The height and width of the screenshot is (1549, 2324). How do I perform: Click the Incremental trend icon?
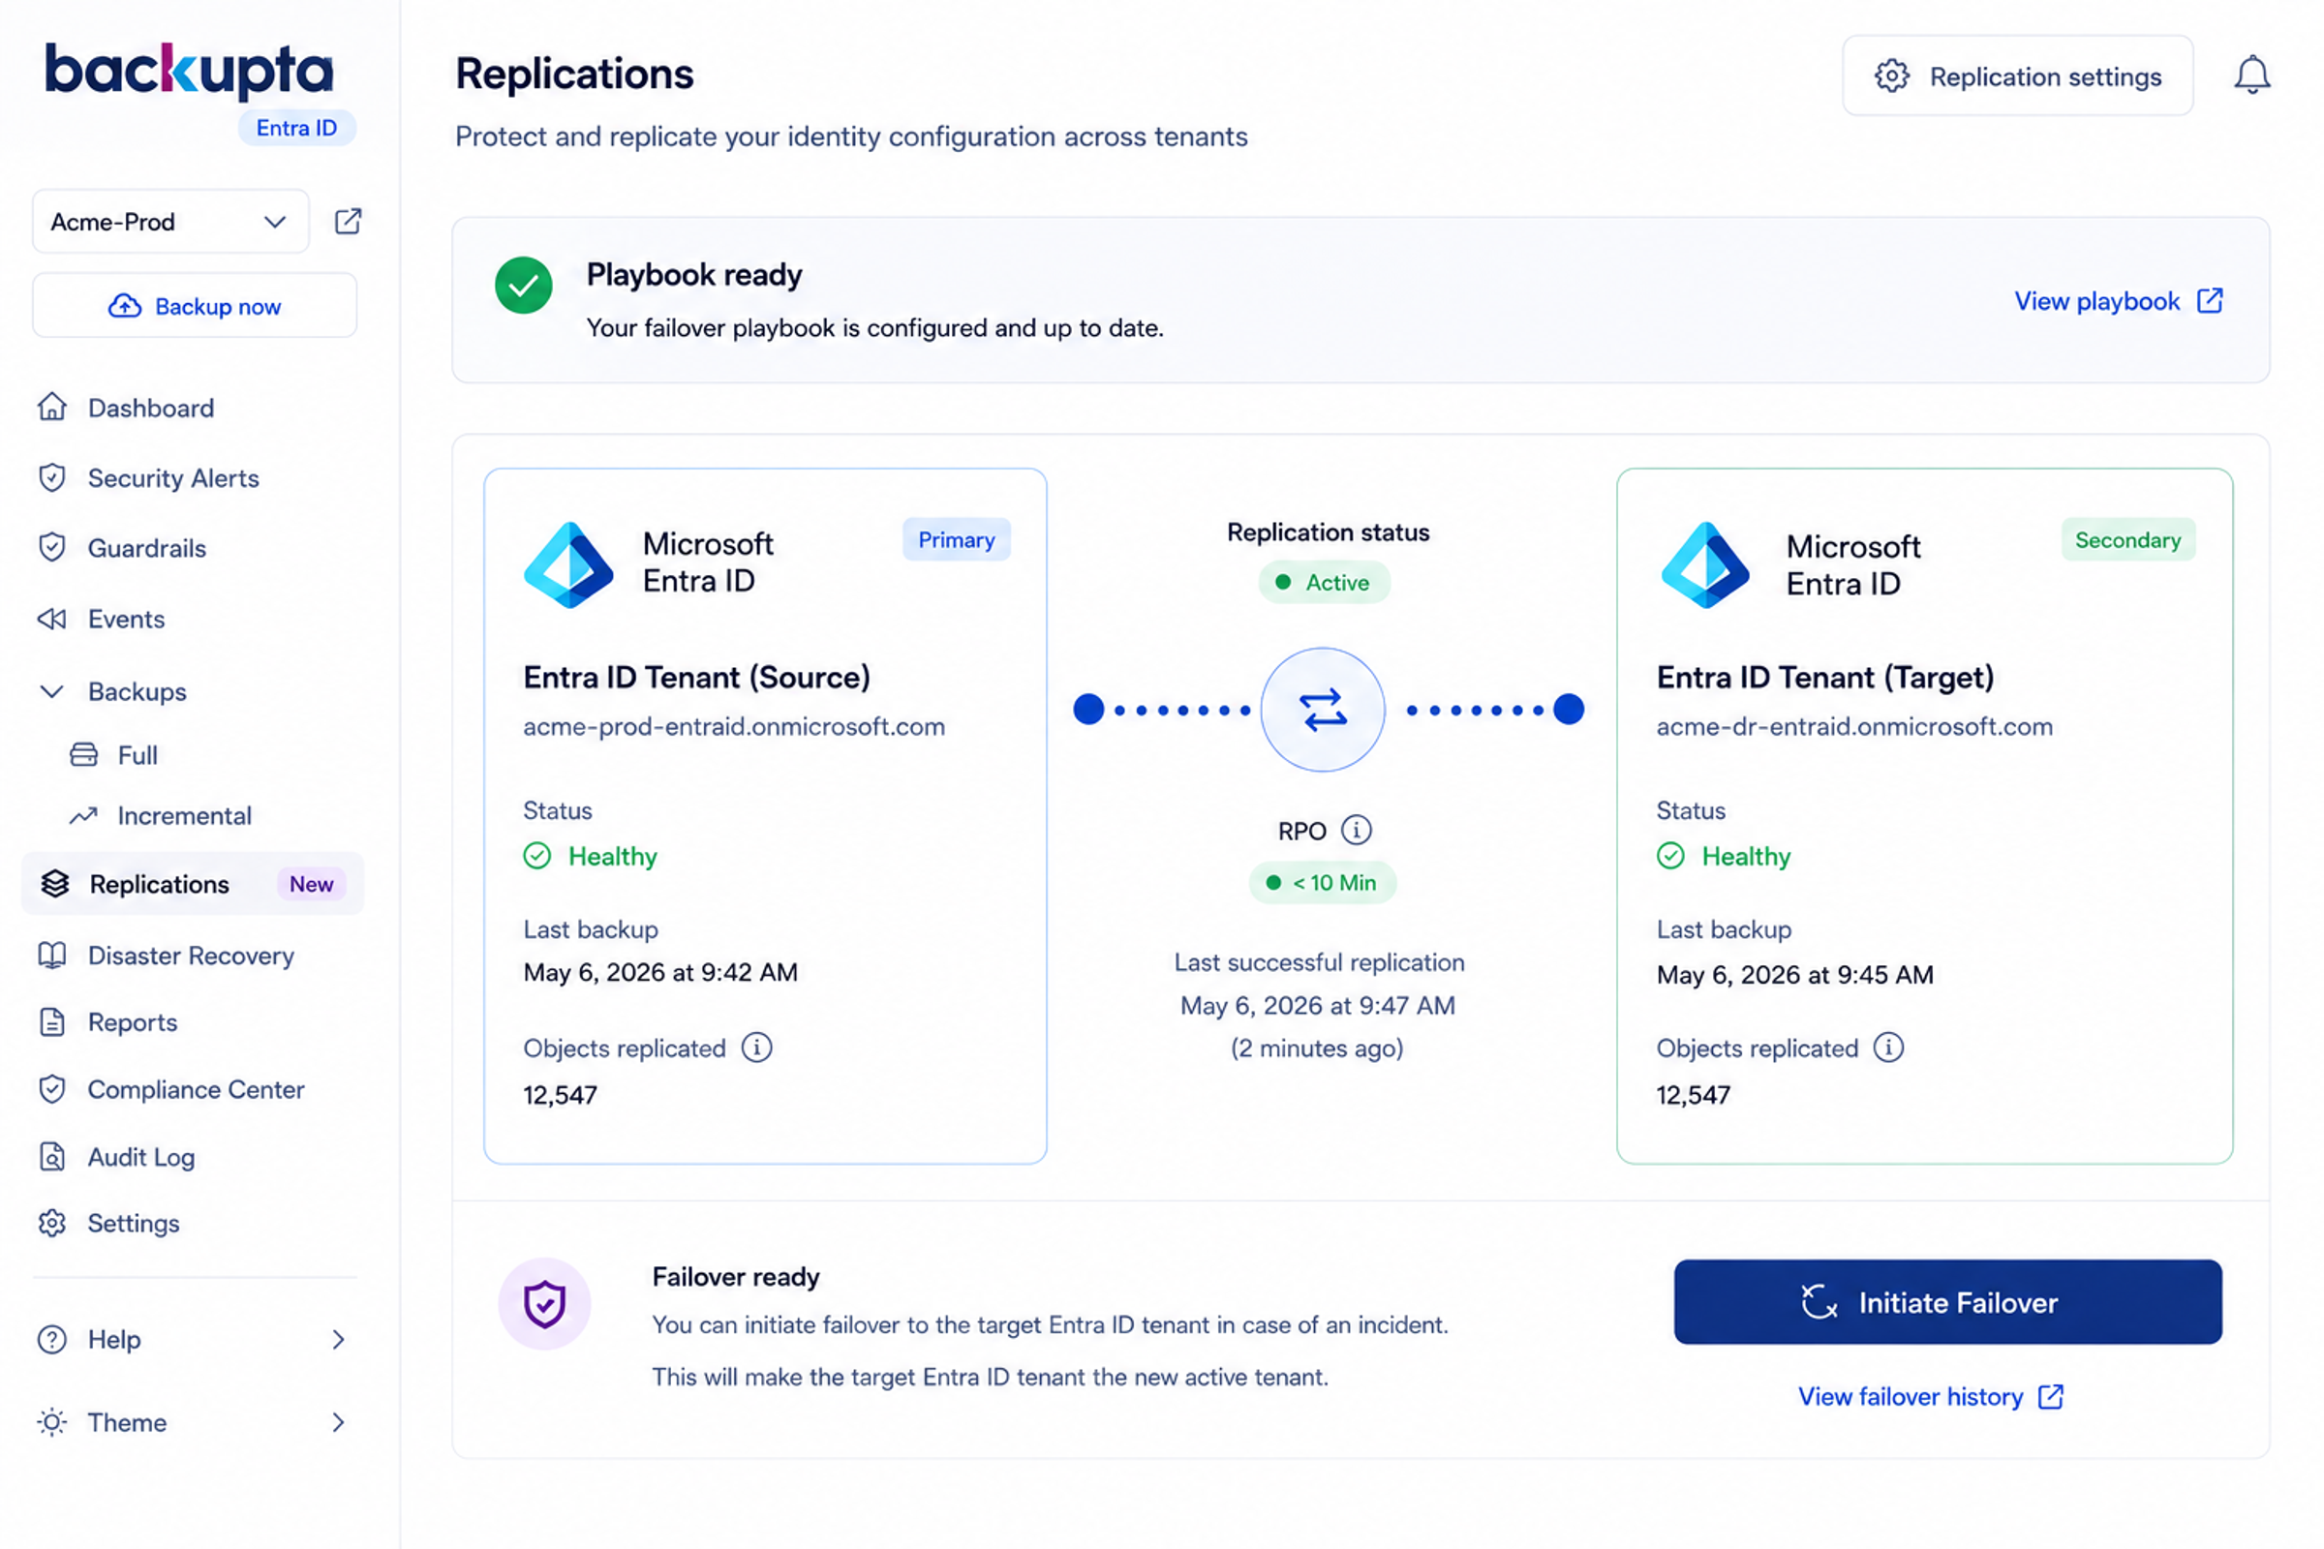84,816
